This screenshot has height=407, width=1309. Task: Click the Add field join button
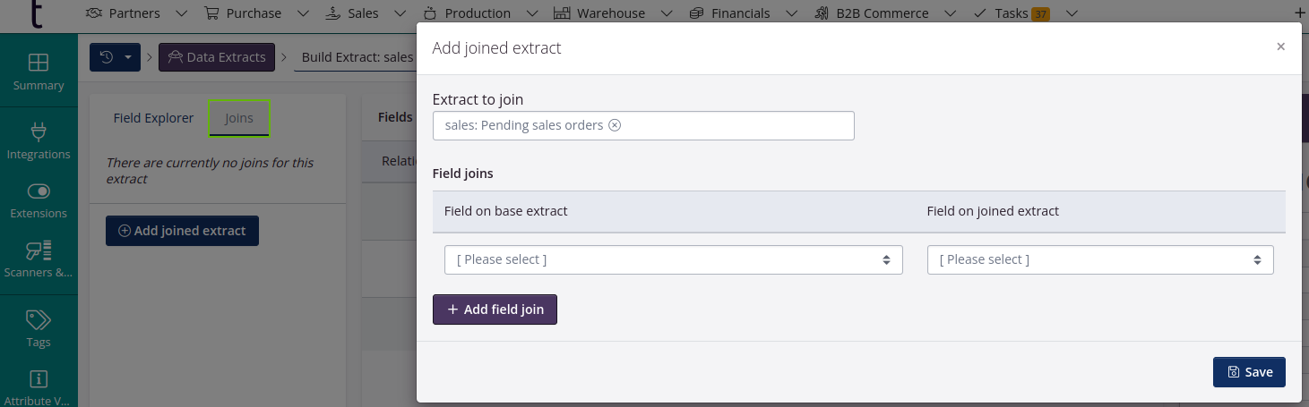(495, 309)
